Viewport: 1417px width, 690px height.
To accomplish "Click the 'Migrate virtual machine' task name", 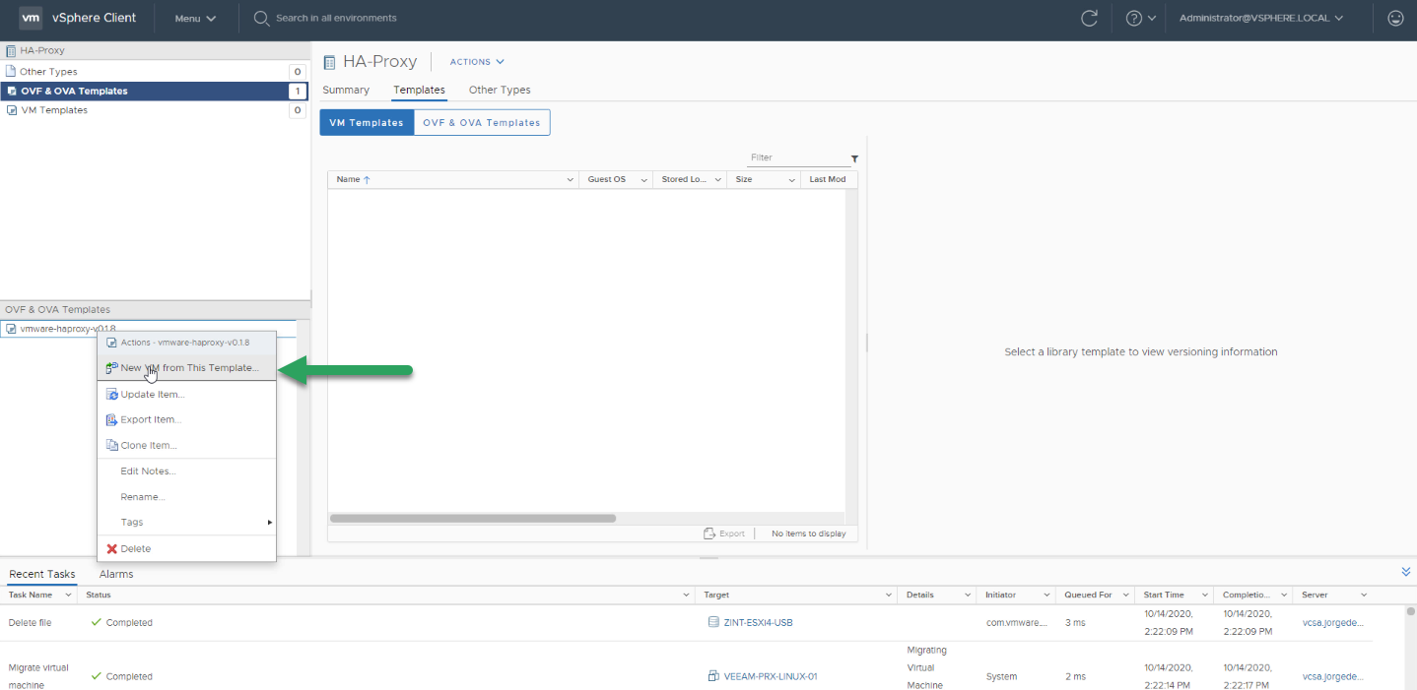I will [x=38, y=676].
